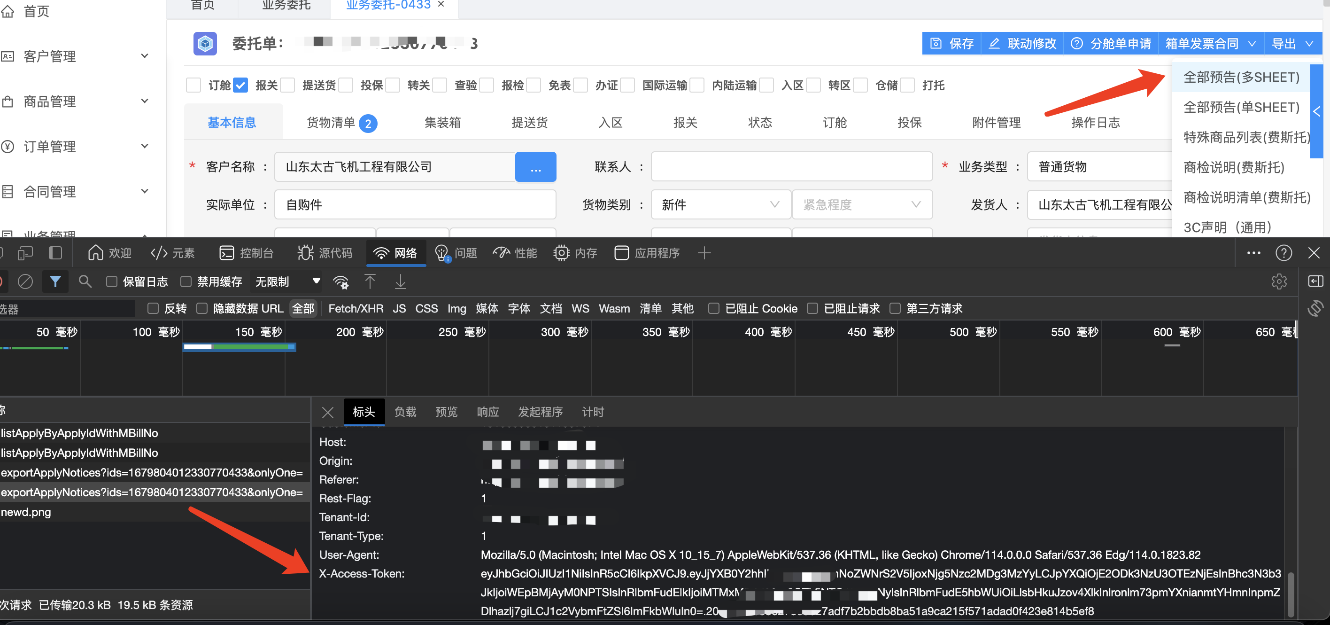This screenshot has height=625, width=1330.
Task: Switch to the Console panel
Action: tap(246, 252)
